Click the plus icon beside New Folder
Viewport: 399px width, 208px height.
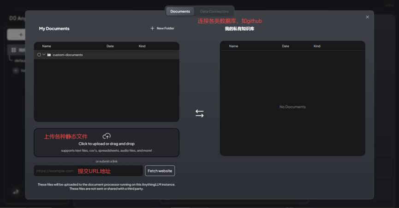[x=152, y=29]
